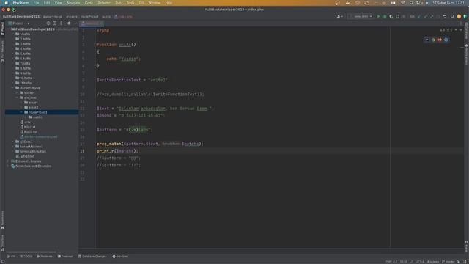The width and height of the screenshot is (469, 264).
Task: Open in PhpStorm built-in preview browser icon
Action: coord(426,40)
